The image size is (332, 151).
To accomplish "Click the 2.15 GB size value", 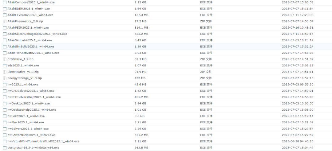I will point(140,2).
